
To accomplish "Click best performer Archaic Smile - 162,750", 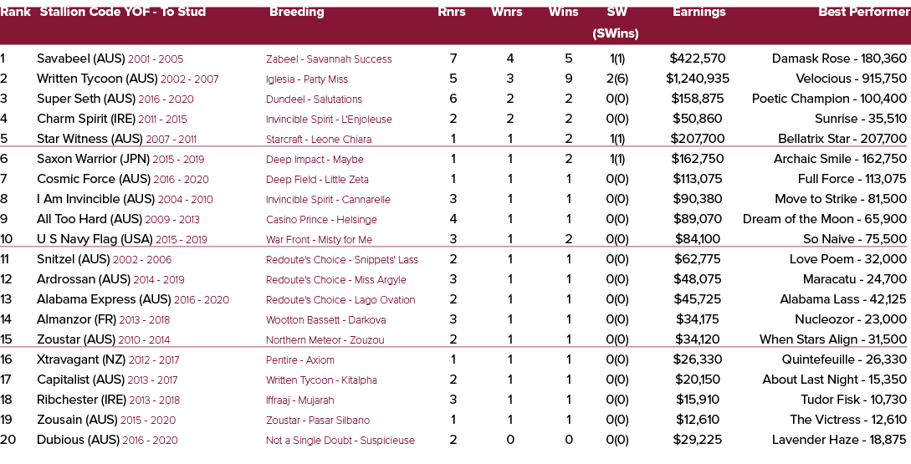I will click(840, 159).
